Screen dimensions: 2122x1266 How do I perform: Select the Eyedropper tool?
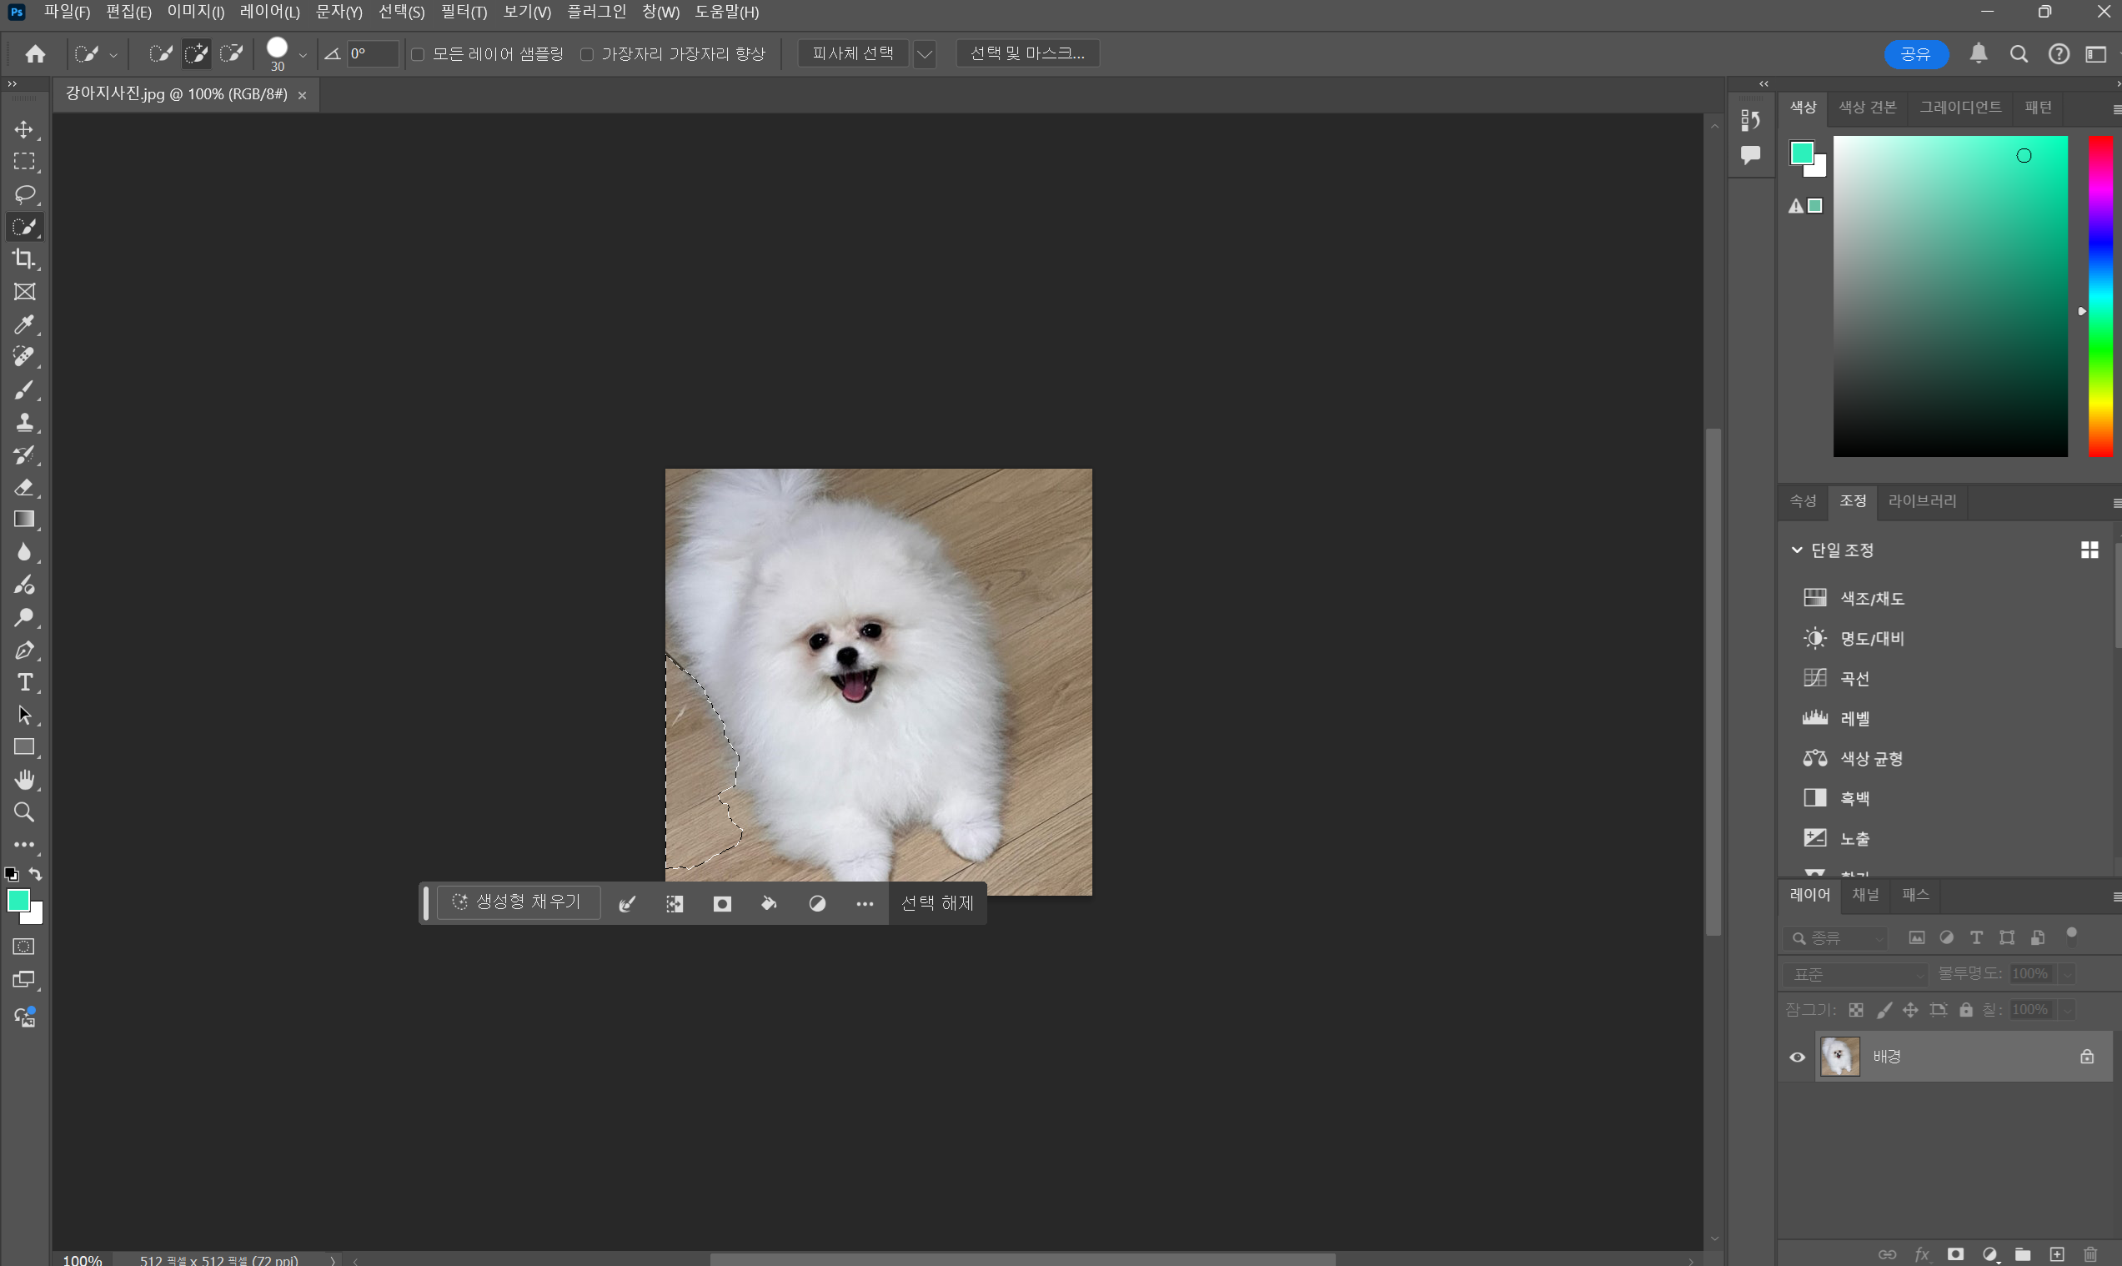(24, 324)
